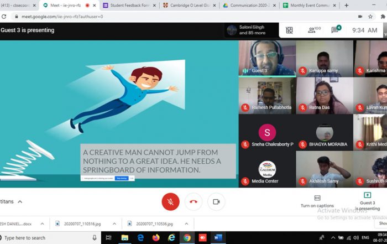Viewport: 387px width, 244px height.
Task: Select Media Center tile
Action: [267, 169]
